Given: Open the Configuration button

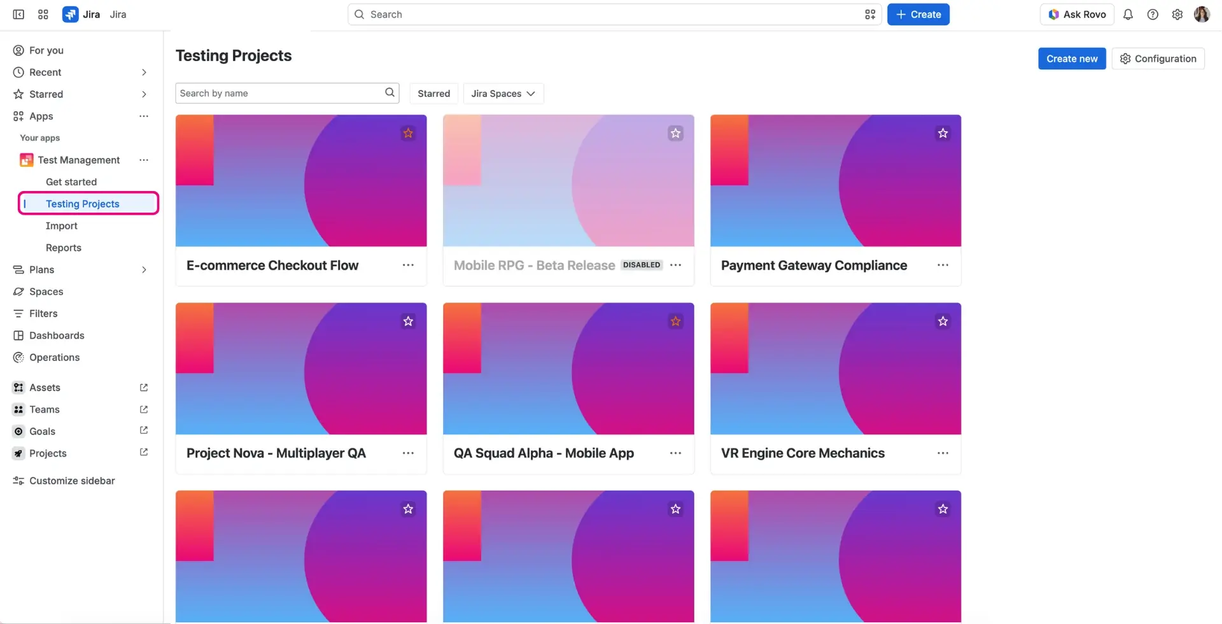Looking at the screenshot, I should tap(1158, 59).
